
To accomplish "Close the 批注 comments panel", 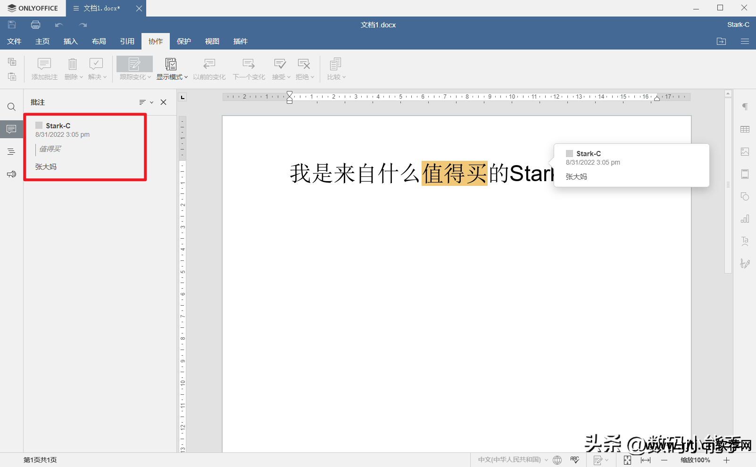I will [164, 102].
